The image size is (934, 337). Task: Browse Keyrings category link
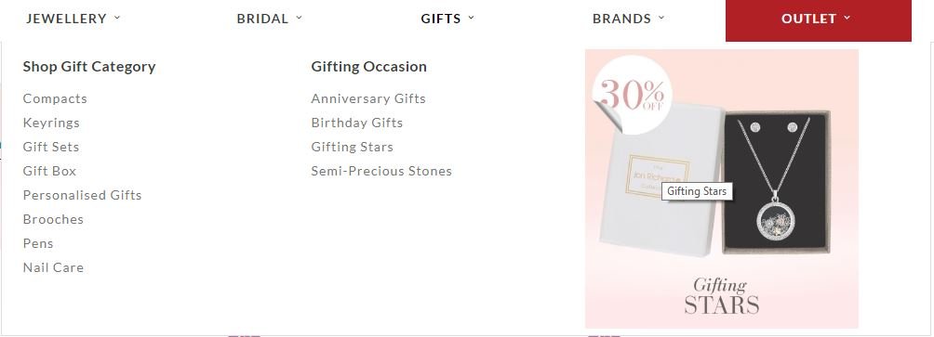point(51,123)
